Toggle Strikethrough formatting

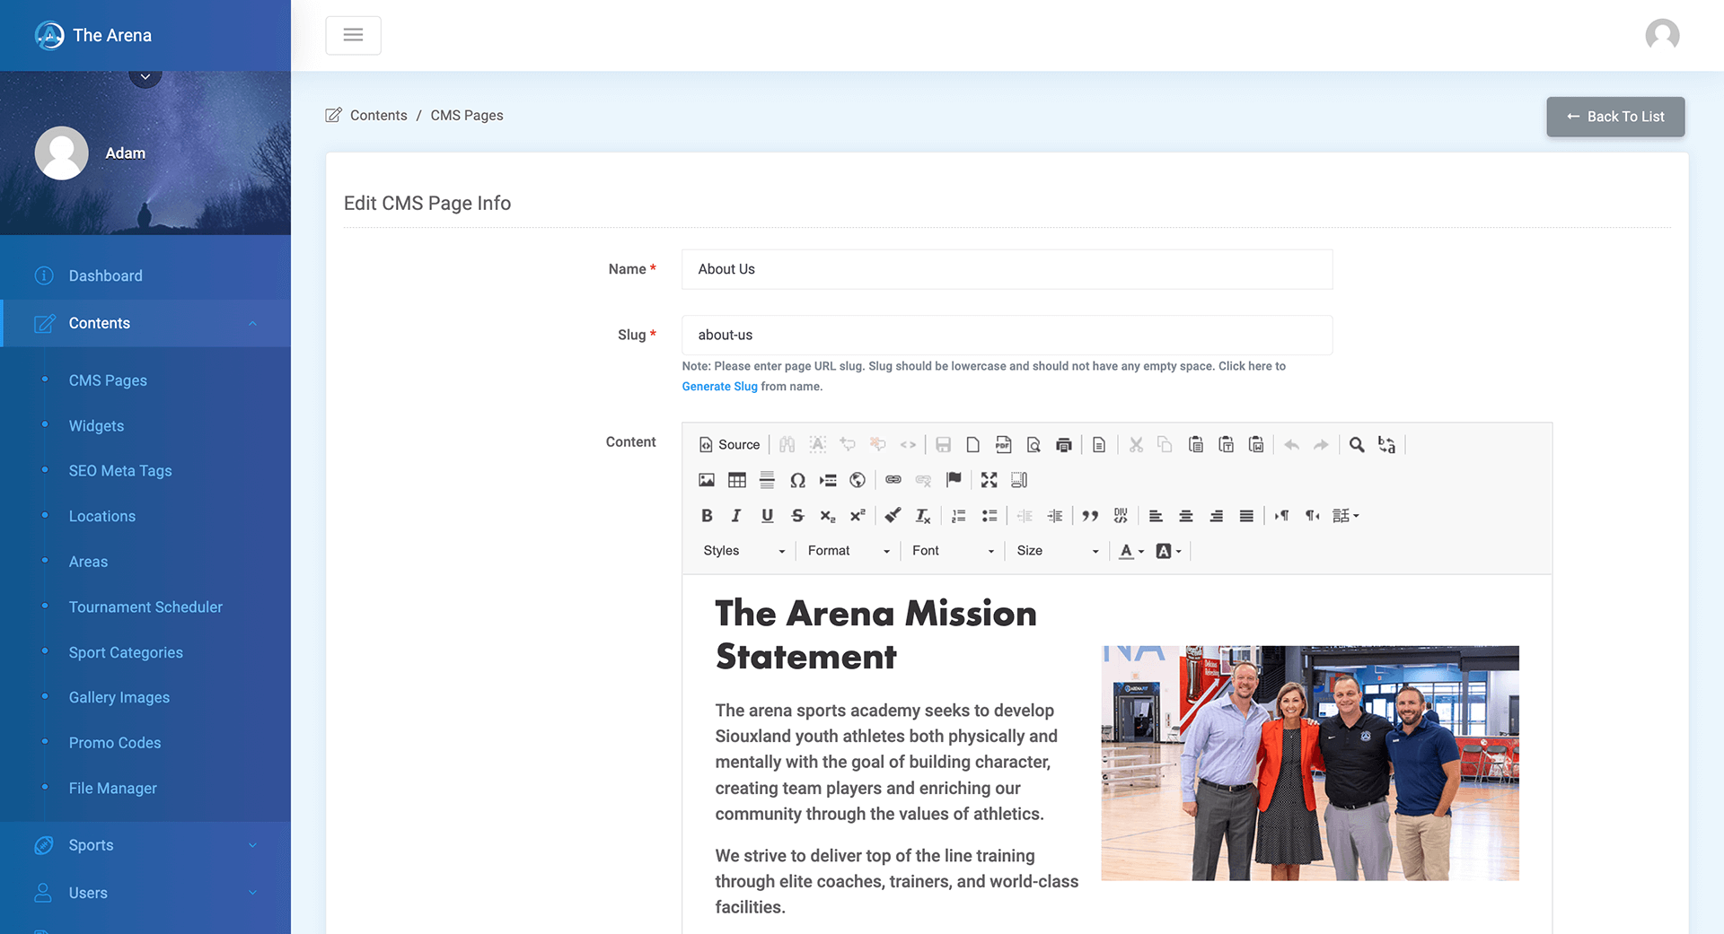pos(797,515)
